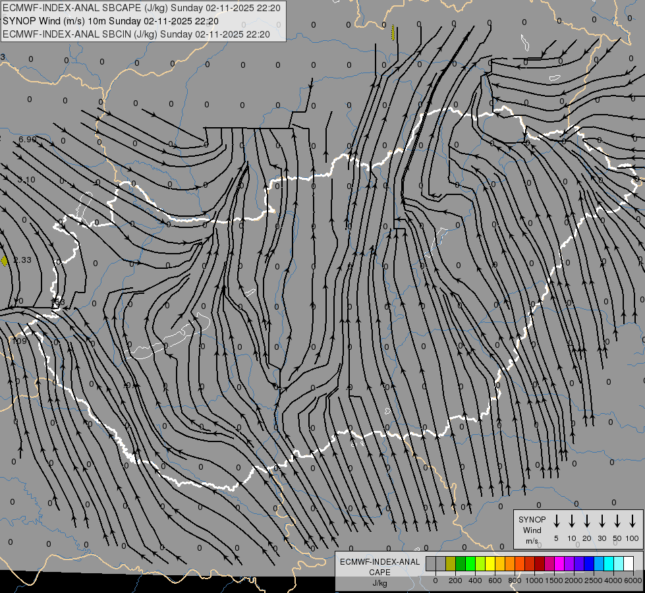The image size is (645, 593).
Task: Click the 30 m/s wind arrow in legend
Action: coord(602,521)
